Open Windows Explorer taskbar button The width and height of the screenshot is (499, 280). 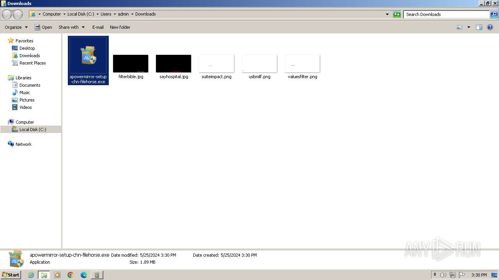(44, 275)
